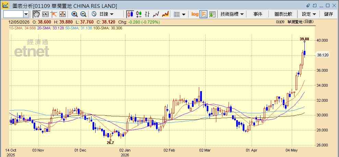Click the 圖表比較 button
Viewport: 339px width, 157px height.
(283, 14)
